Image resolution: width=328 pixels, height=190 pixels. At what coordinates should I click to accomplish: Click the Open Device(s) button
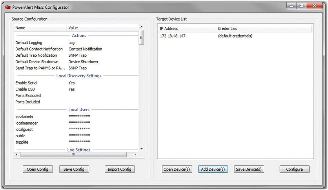click(177, 169)
